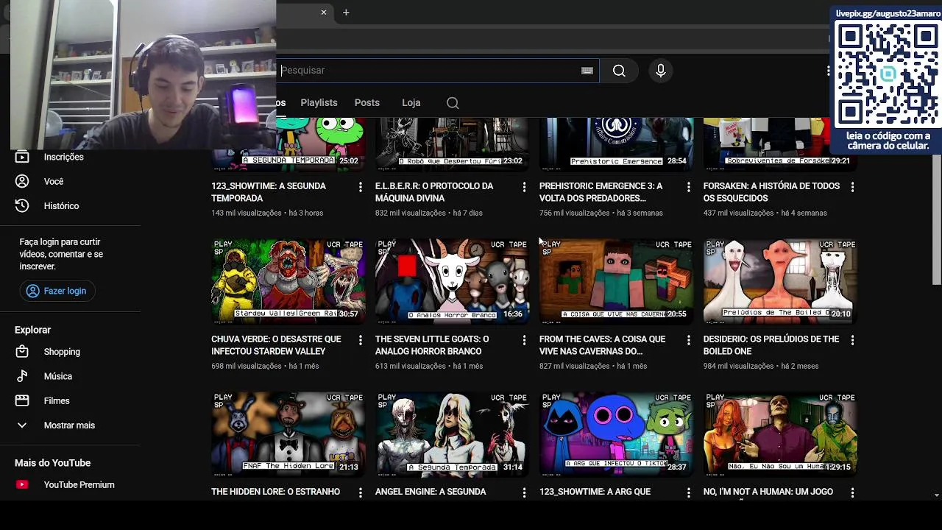
Task: Open FROM THE CAVES Minecraft thumbnail
Action: (615, 280)
